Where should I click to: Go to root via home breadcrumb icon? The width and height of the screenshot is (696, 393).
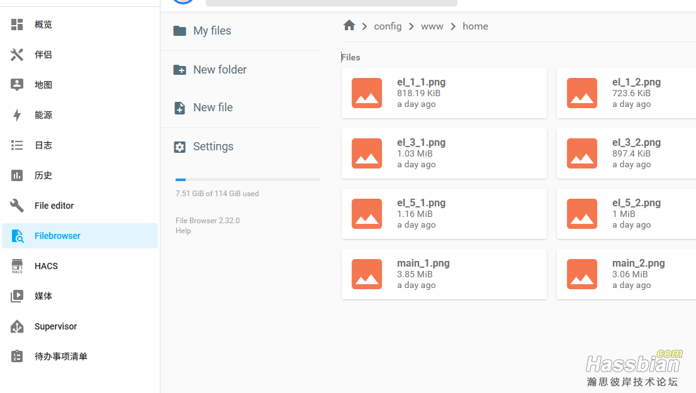349,25
